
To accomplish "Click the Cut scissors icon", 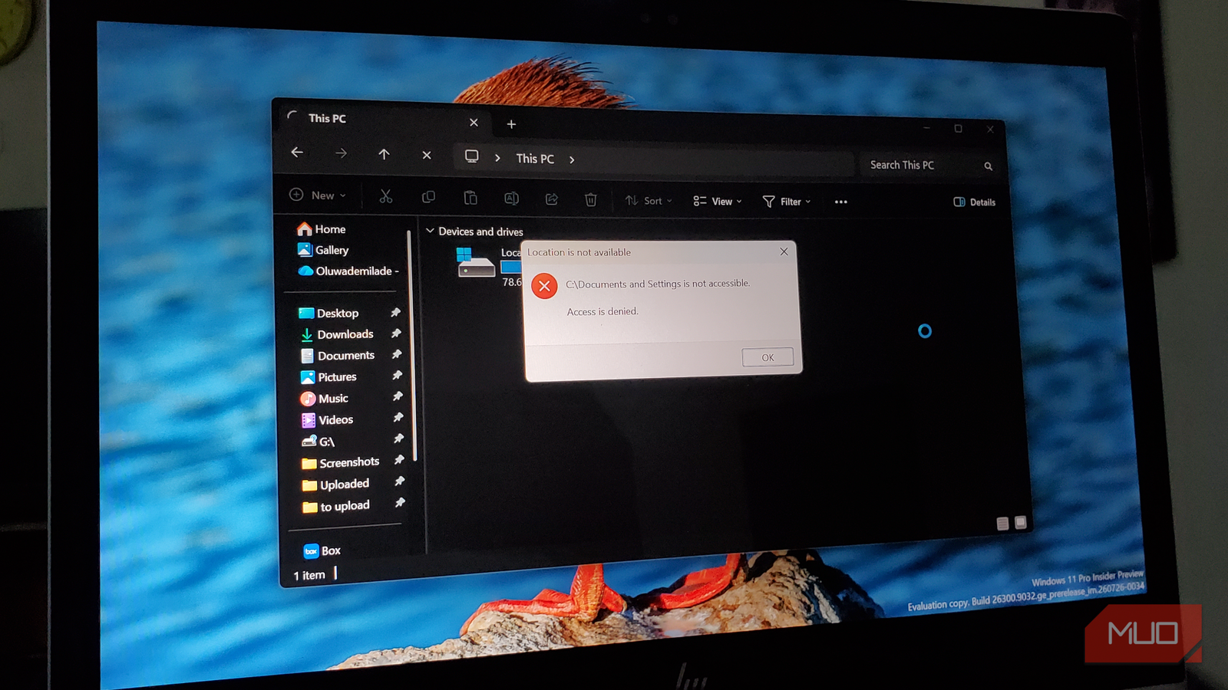I will click(x=386, y=197).
